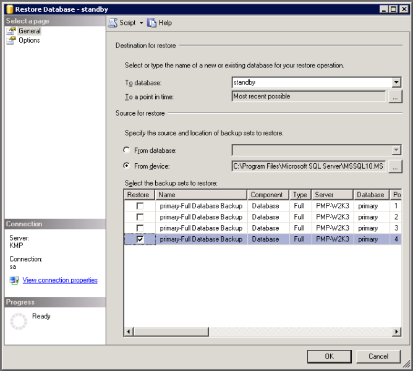This screenshot has height=371, width=413.
Task: Open the Options page
Action: click(29, 40)
